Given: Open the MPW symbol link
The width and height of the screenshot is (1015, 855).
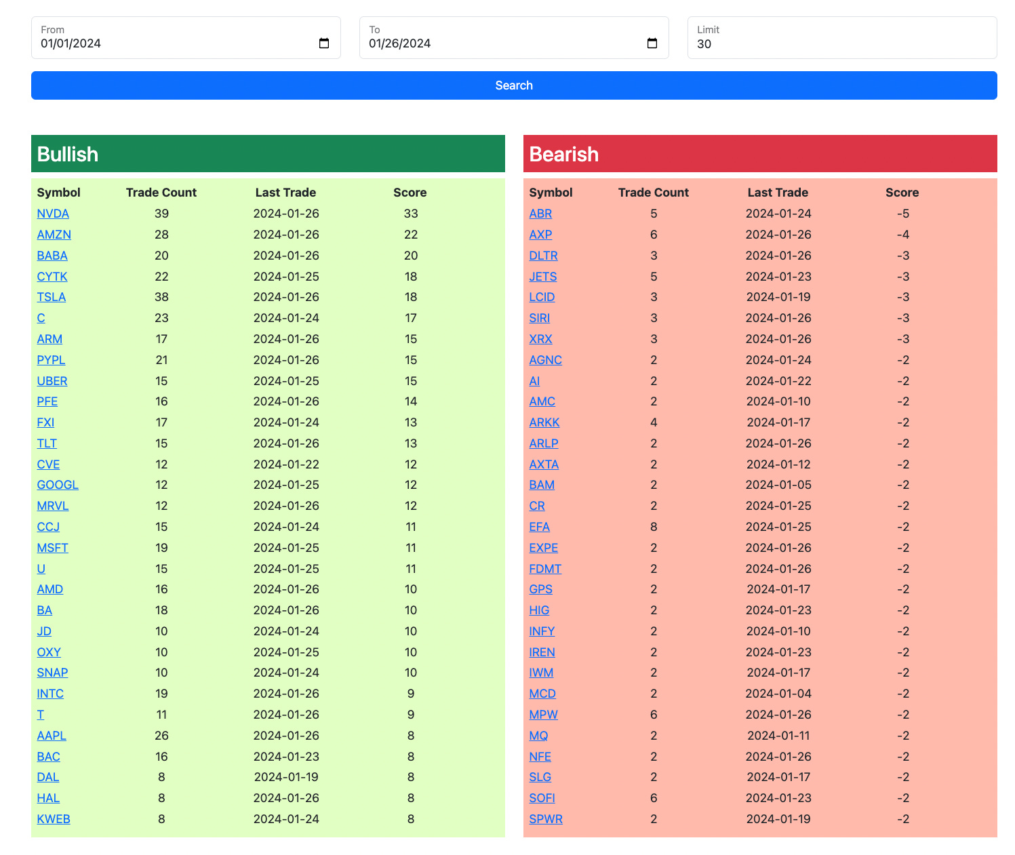Looking at the screenshot, I should 544,715.
